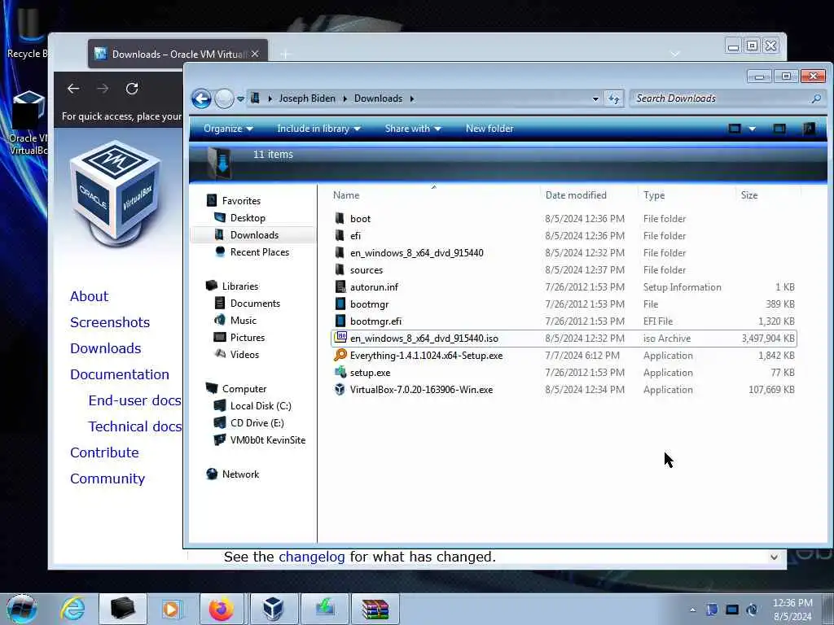Click the Downloads address breadcrumb
Screen dimensions: 834x625
378,98
